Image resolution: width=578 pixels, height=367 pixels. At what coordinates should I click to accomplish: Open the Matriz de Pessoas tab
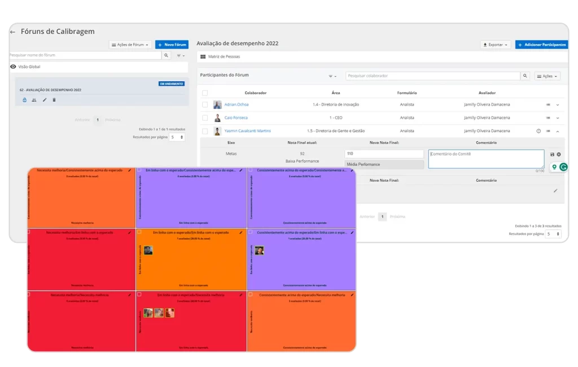220,57
